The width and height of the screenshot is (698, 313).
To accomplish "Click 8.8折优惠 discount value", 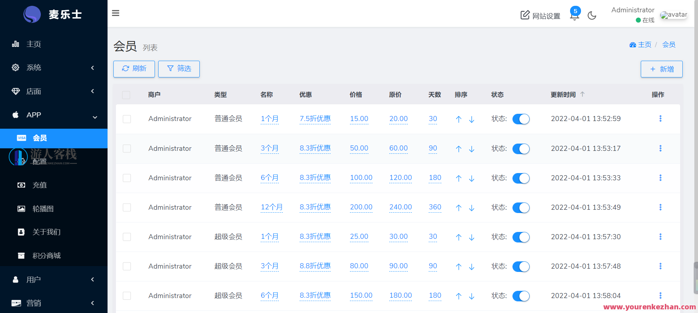I will (x=315, y=266).
